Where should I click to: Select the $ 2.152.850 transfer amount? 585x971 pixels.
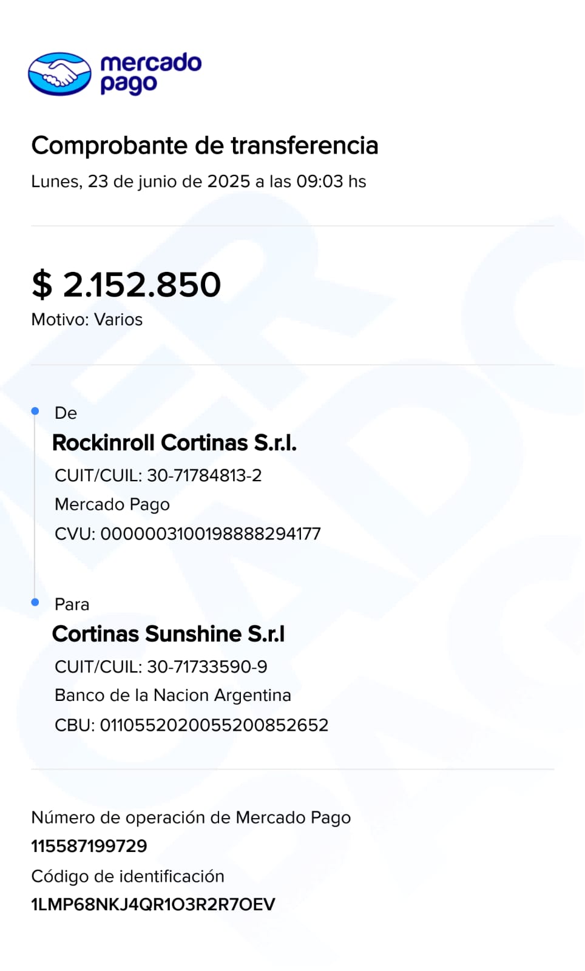[x=126, y=285]
